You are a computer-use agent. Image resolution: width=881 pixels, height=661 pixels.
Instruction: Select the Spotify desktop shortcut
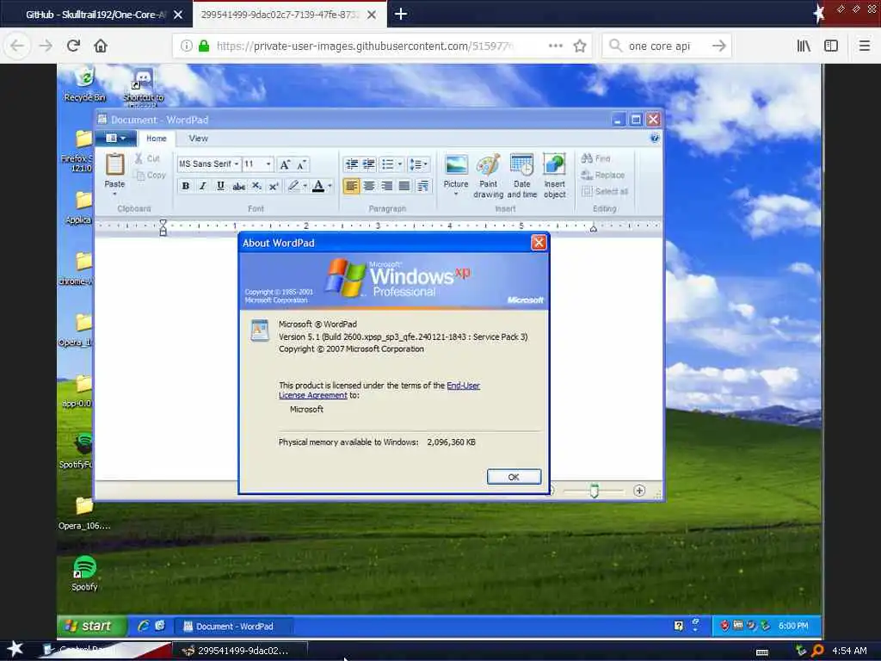point(84,572)
